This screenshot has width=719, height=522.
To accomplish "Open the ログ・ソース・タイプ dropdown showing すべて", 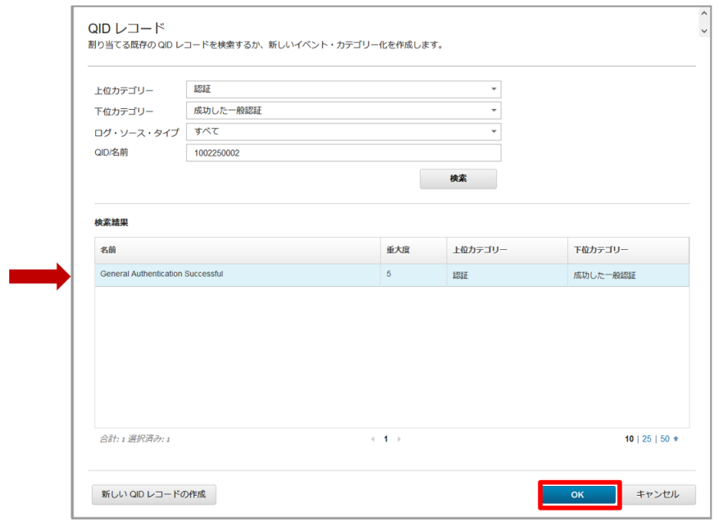I will (344, 132).
